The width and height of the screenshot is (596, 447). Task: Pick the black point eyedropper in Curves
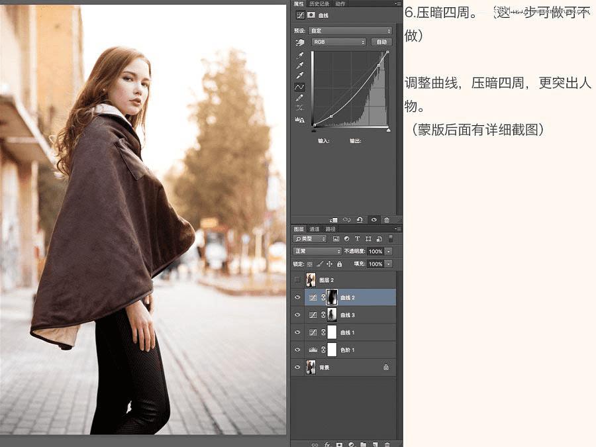(x=299, y=55)
